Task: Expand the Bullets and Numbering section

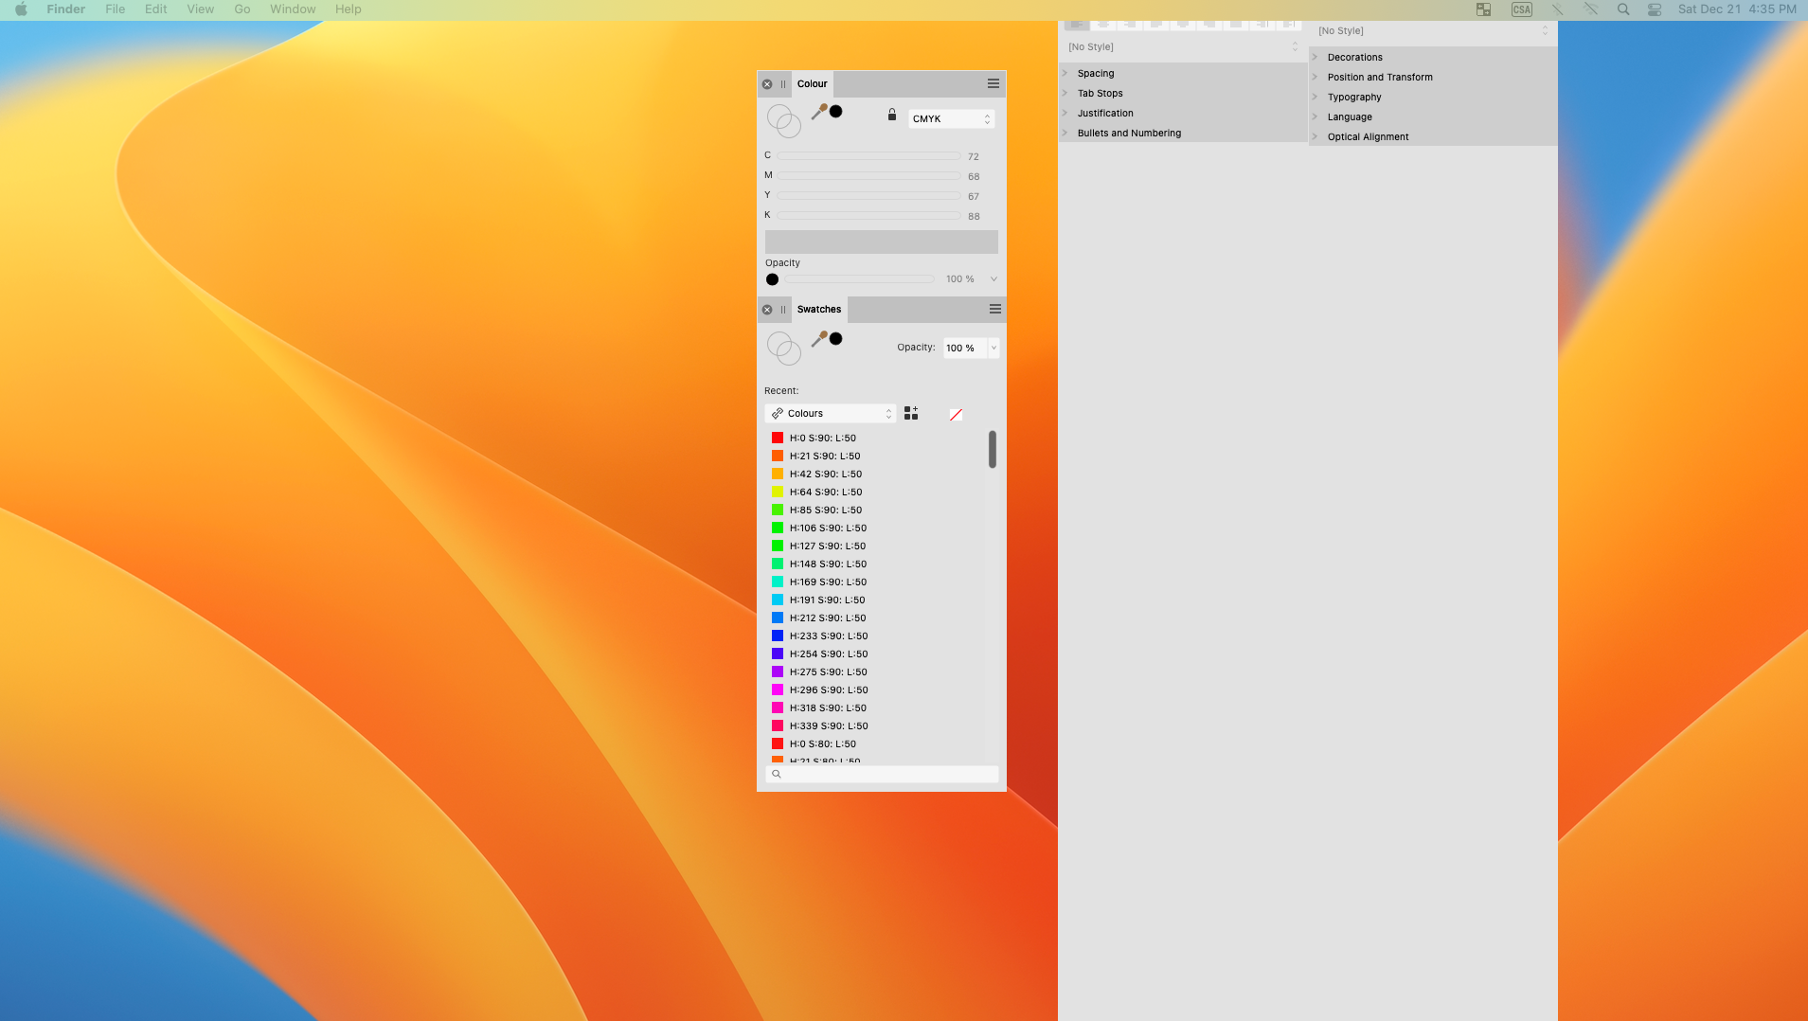Action: (1182, 133)
